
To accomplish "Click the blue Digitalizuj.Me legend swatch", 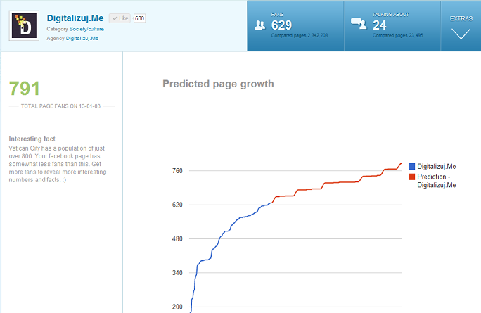I will coord(411,166).
